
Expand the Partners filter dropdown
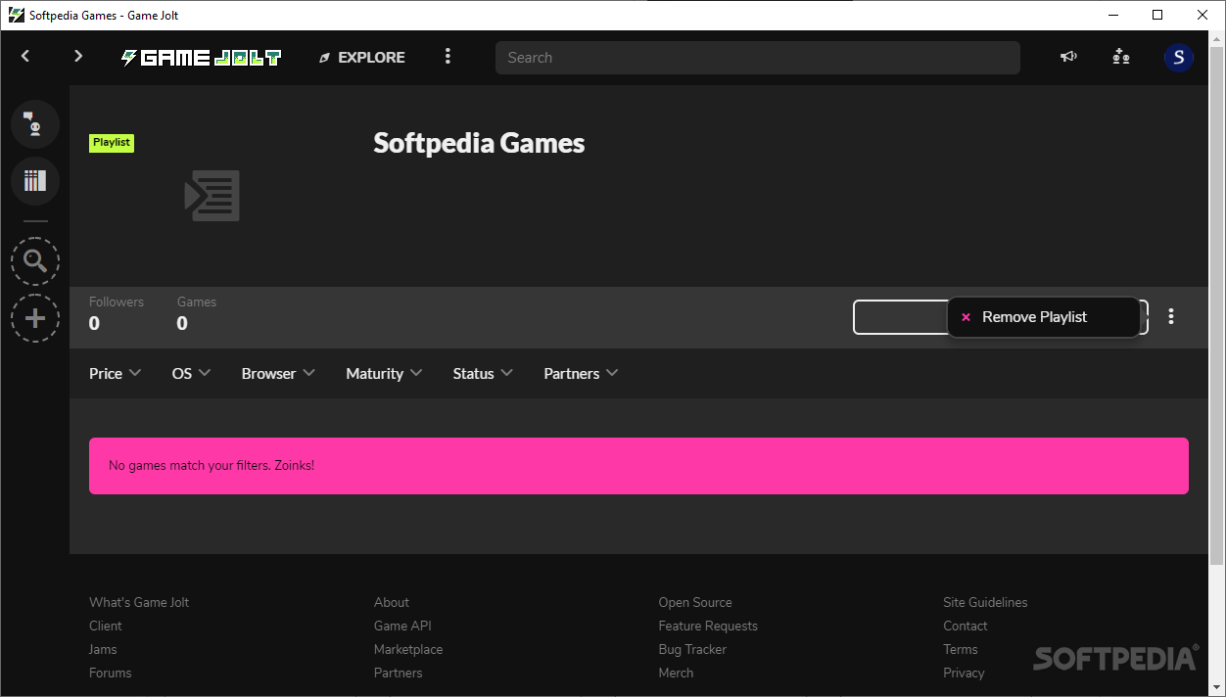point(582,373)
